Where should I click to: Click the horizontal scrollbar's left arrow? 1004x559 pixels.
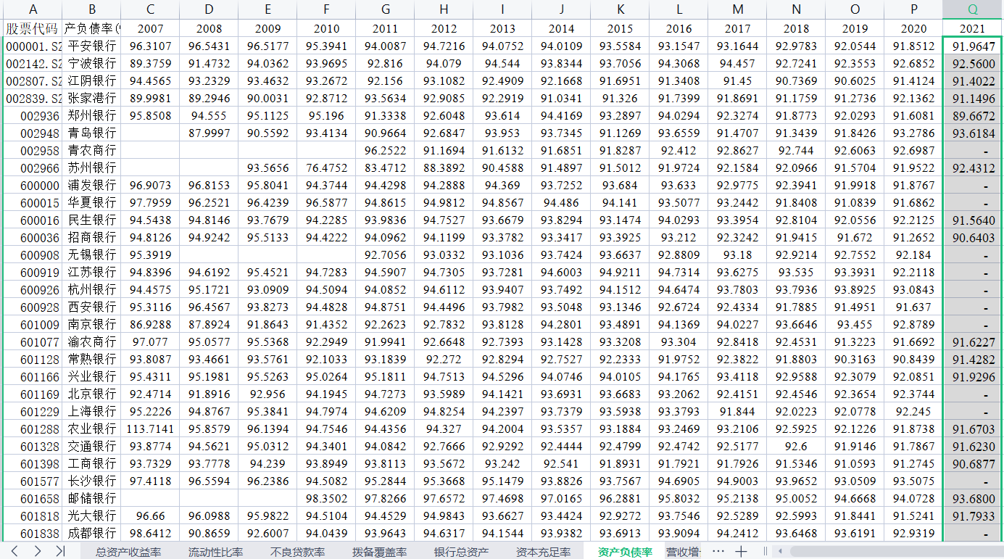(780, 551)
